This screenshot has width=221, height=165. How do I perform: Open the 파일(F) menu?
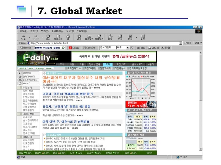(23, 31)
